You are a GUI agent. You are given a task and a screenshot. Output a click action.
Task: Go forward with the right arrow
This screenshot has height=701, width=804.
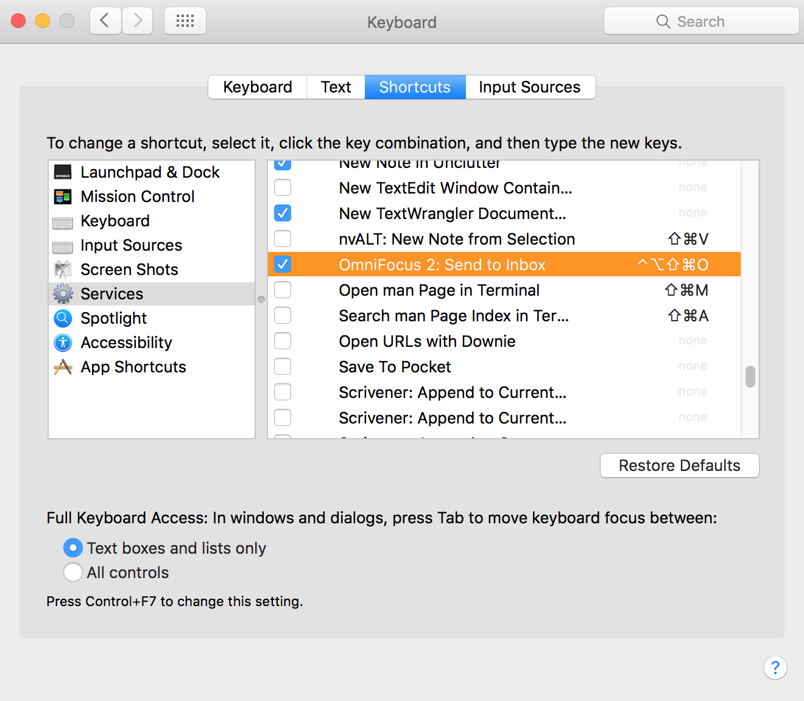pos(138,21)
